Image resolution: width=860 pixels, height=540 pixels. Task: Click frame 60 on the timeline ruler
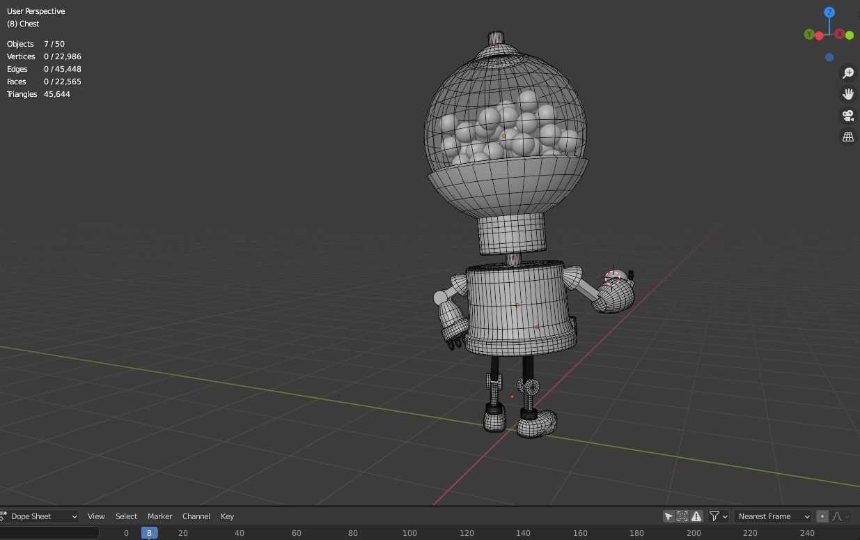pos(297,533)
